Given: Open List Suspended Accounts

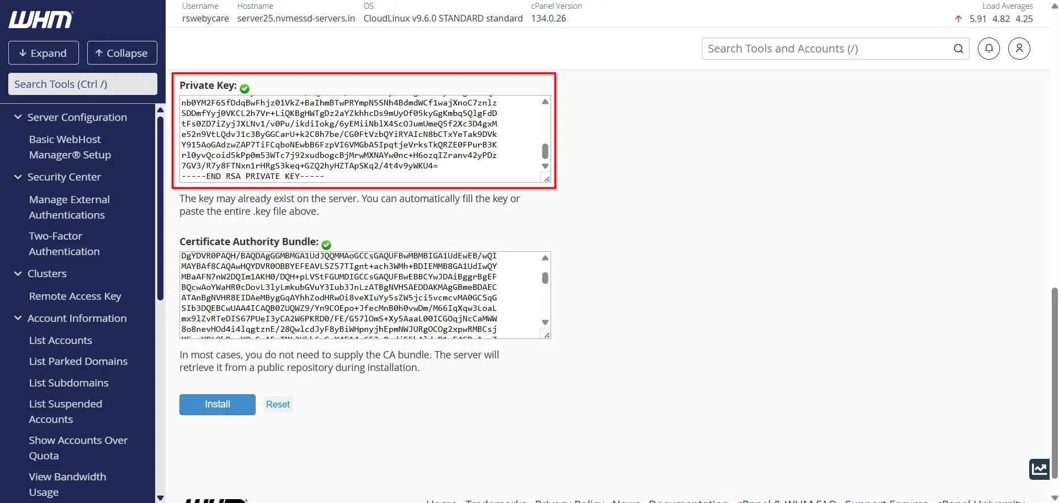Looking at the screenshot, I should [66, 411].
